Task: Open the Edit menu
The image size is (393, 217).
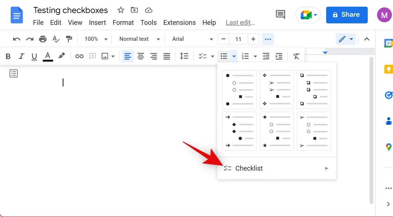Action: click(56, 23)
